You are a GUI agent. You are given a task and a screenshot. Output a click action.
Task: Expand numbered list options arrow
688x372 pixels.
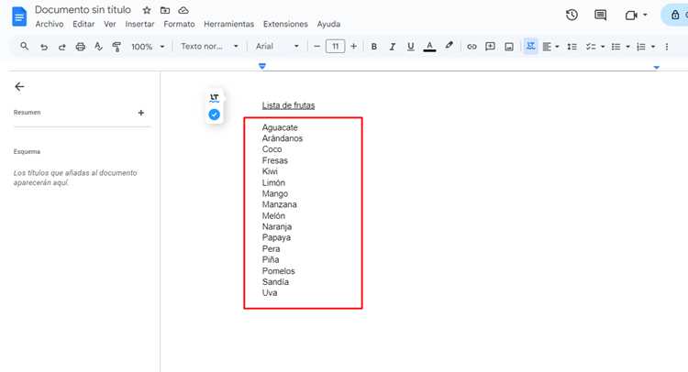653,47
